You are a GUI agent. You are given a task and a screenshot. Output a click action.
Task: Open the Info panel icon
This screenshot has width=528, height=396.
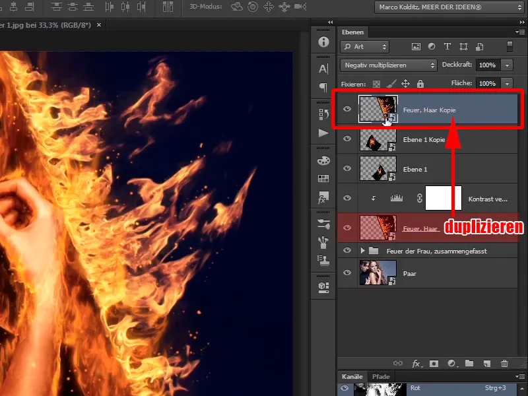[x=323, y=42]
